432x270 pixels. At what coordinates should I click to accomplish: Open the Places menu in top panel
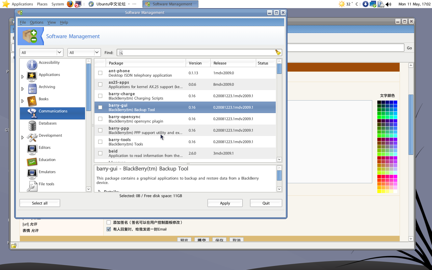42,4
